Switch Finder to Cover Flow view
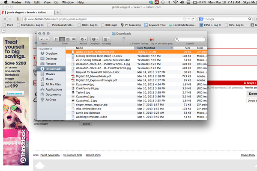Image resolution: width=257 pixels, height=171 pixels. [74, 39]
